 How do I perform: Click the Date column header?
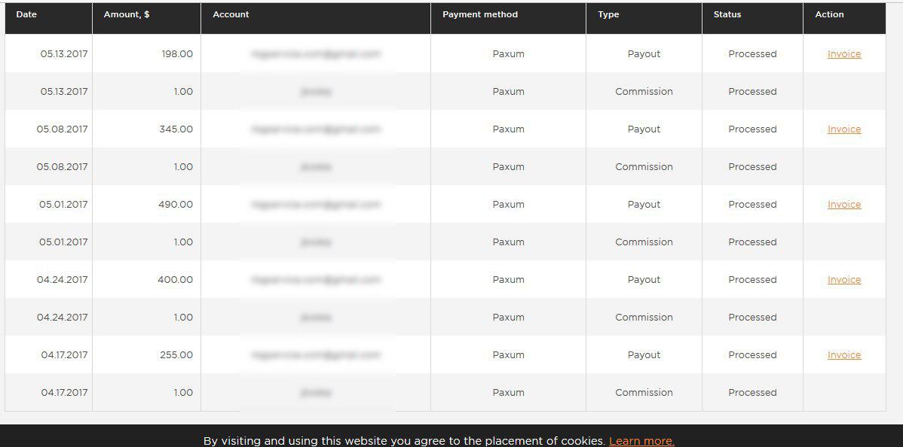click(26, 14)
